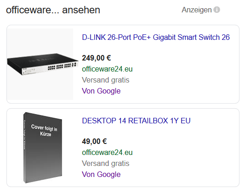Open the 'Cover folgt in Kürze' box image
The width and height of the screenshot is (245, 193).
[x=42, y=148]
